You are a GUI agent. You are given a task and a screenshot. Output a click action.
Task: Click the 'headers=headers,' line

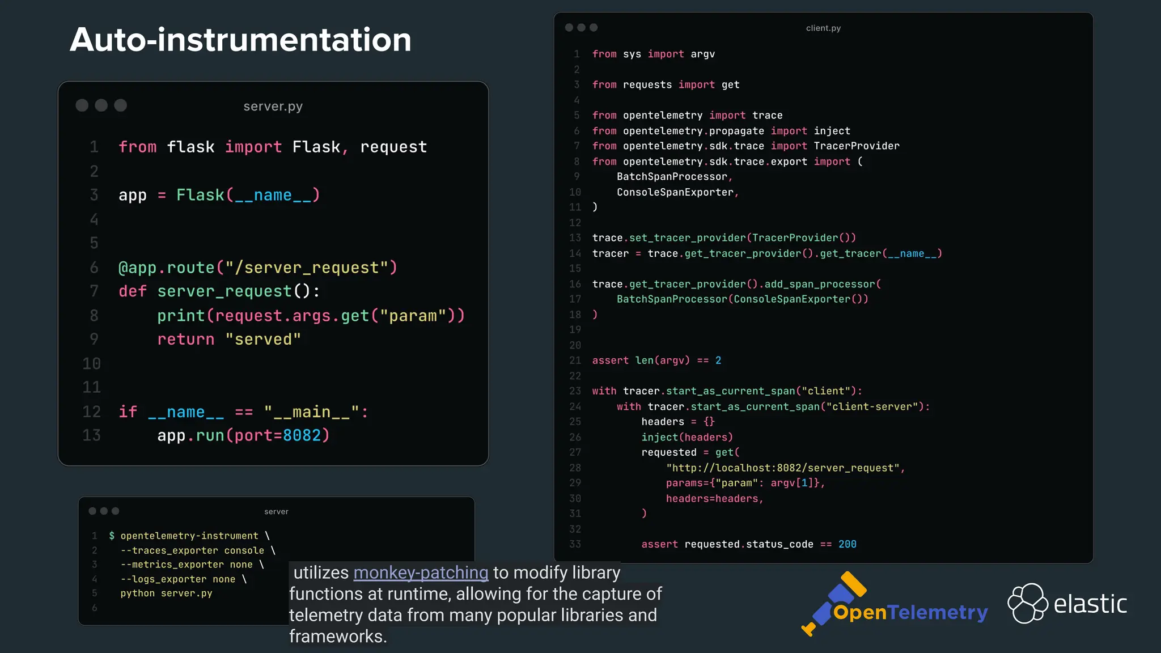coord(715,499)
